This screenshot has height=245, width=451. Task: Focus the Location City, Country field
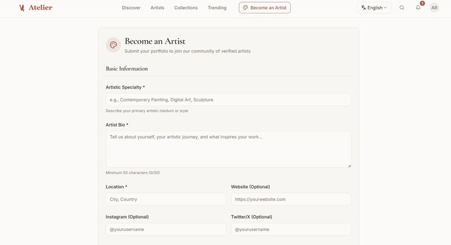[166, 199]
